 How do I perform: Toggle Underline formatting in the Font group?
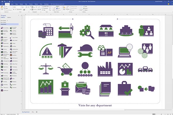[17, 10]
